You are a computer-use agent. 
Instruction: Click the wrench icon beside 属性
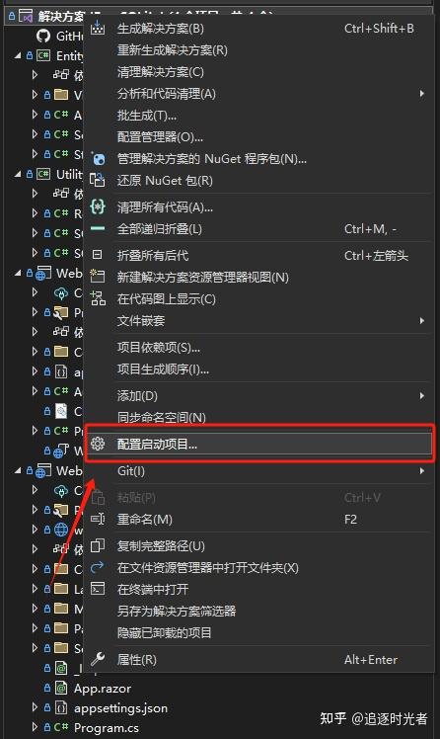tap(98, 659)
